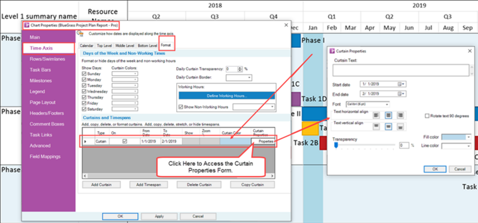
Task: Open the Main section in sidebar
Action: click(35, 38)
